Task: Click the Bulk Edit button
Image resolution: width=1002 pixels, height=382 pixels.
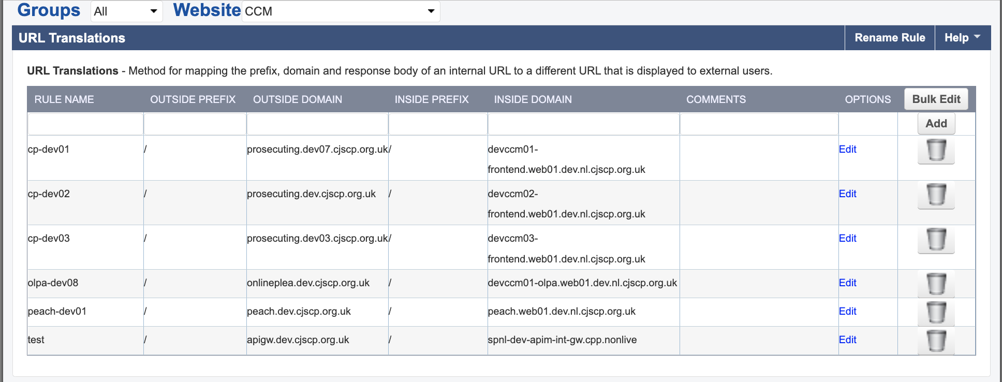Action: pos(936,99)
